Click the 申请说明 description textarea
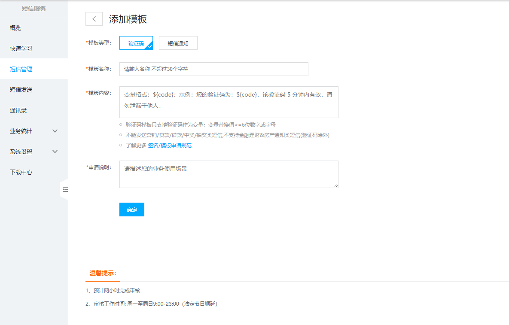509x325 pixels. tap(229, 174)
